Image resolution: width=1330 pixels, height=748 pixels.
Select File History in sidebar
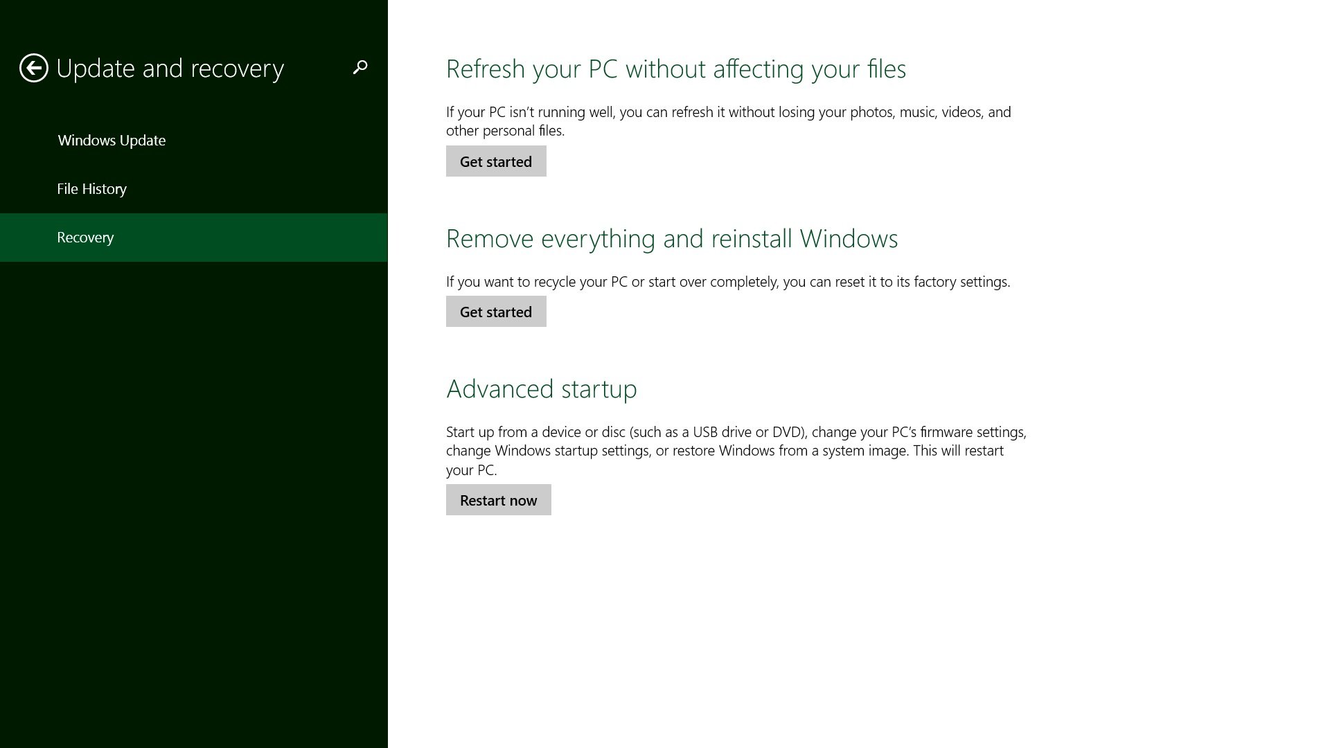pyautogui.click(x=193, y=189)
